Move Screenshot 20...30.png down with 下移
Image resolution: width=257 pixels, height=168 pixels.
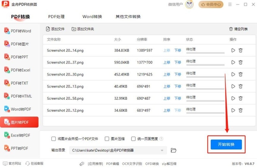178,74
